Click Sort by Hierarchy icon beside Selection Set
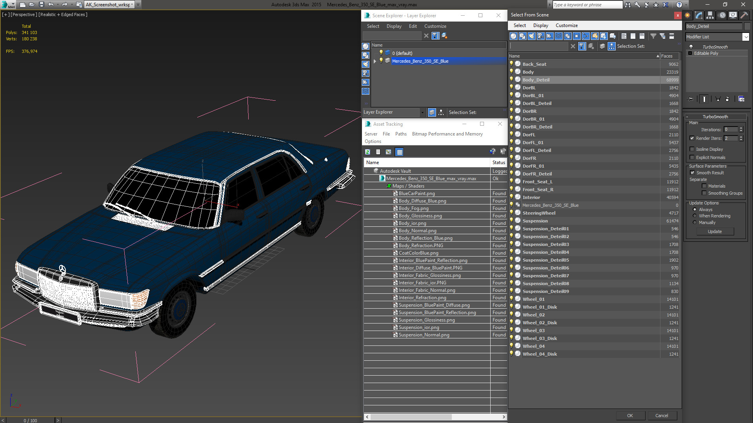The height and width of the screenshot is (423, 753). point(611,46)
